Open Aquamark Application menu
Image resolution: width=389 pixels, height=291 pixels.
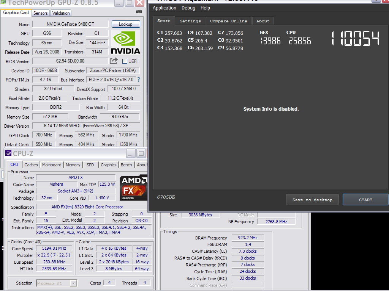[164, 8]
